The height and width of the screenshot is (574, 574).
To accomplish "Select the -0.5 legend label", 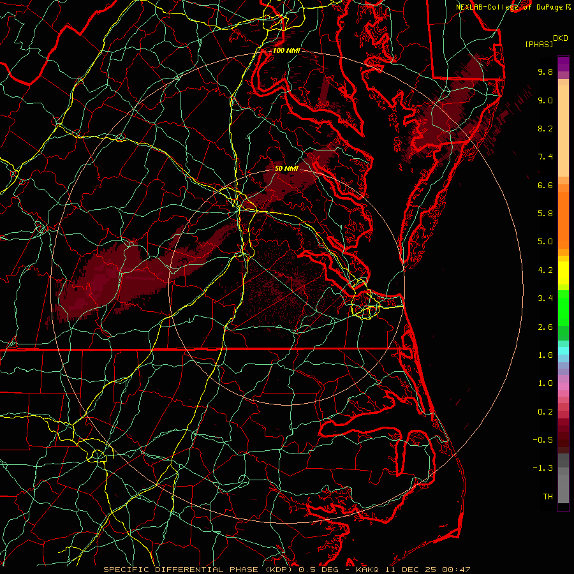I will coord(543,440).
